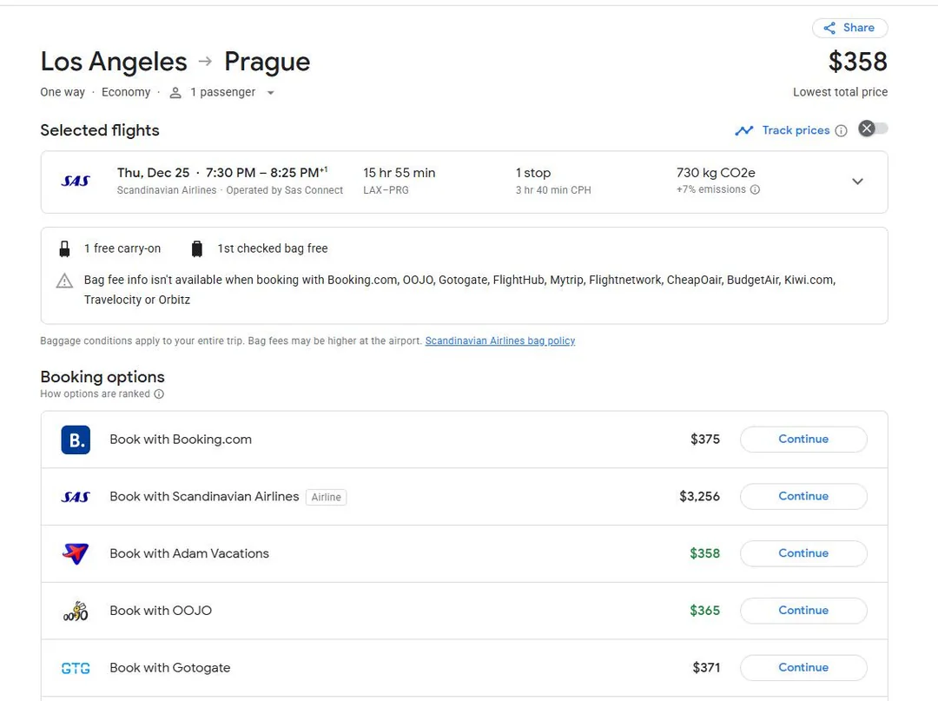Click the Adam Vacations logo icon

pos(76,553)
